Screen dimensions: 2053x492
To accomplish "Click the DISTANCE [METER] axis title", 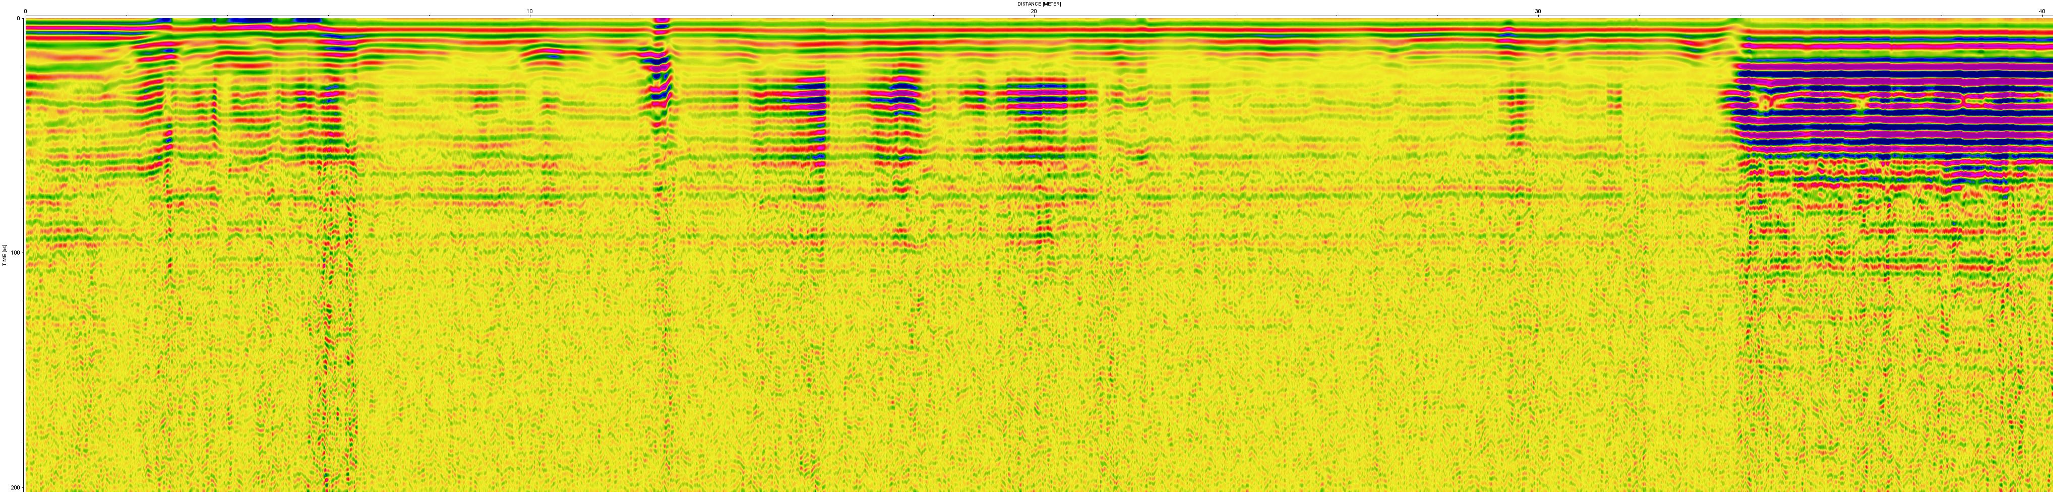I will point(1039,4).
